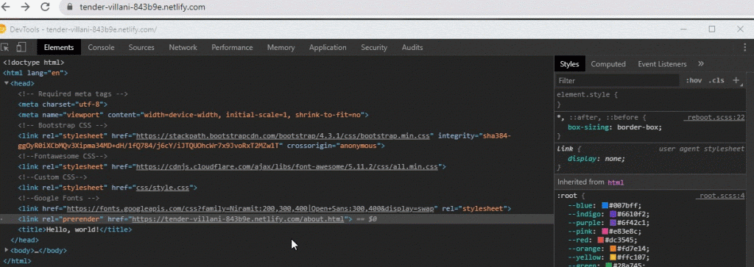Select the 'Custom CSS' comment line

pos(53,177)
